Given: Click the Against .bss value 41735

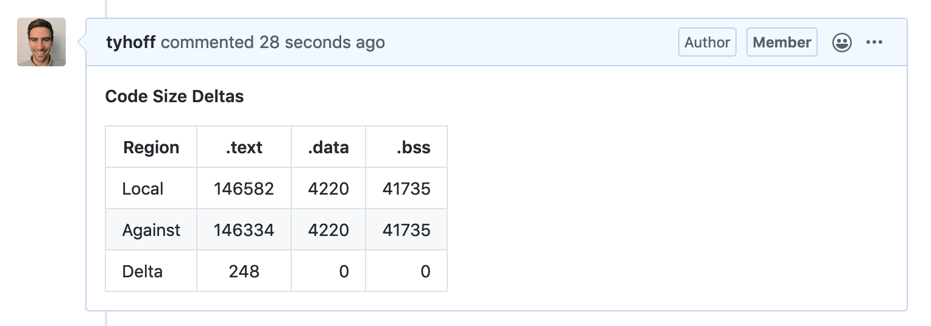Looking at the screenshot, I should [x=406, y=230].
